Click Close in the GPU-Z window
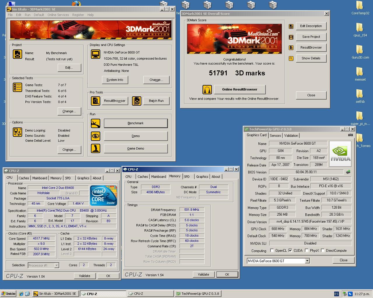 coord(344,260)
